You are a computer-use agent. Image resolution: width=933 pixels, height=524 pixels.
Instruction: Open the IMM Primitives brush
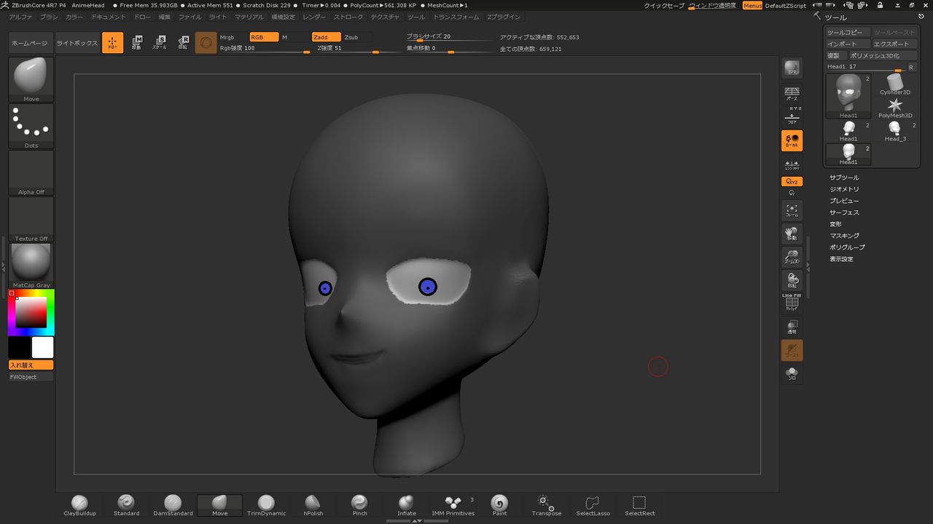coord(453,503)
